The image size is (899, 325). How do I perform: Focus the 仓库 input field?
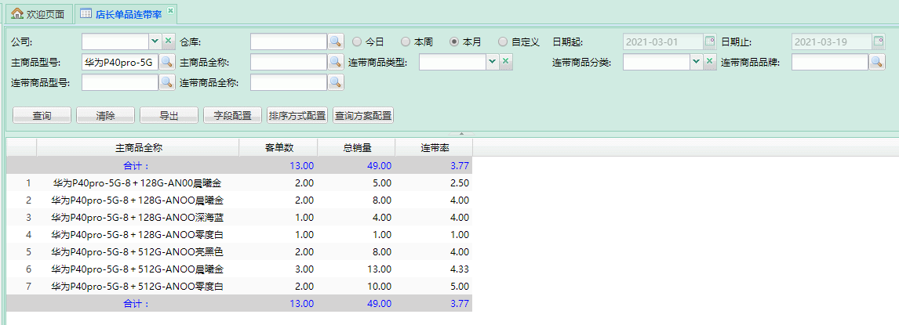[289, 42]
